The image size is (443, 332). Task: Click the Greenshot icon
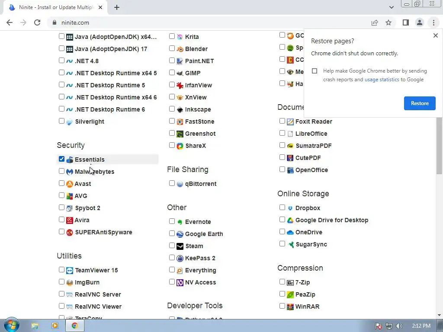point(180,134)
